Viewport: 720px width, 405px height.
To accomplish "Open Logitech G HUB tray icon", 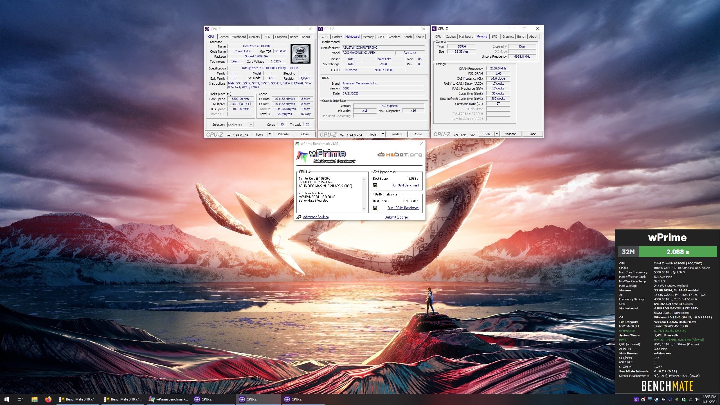I will pyautogui.click(x=663, y=399).
